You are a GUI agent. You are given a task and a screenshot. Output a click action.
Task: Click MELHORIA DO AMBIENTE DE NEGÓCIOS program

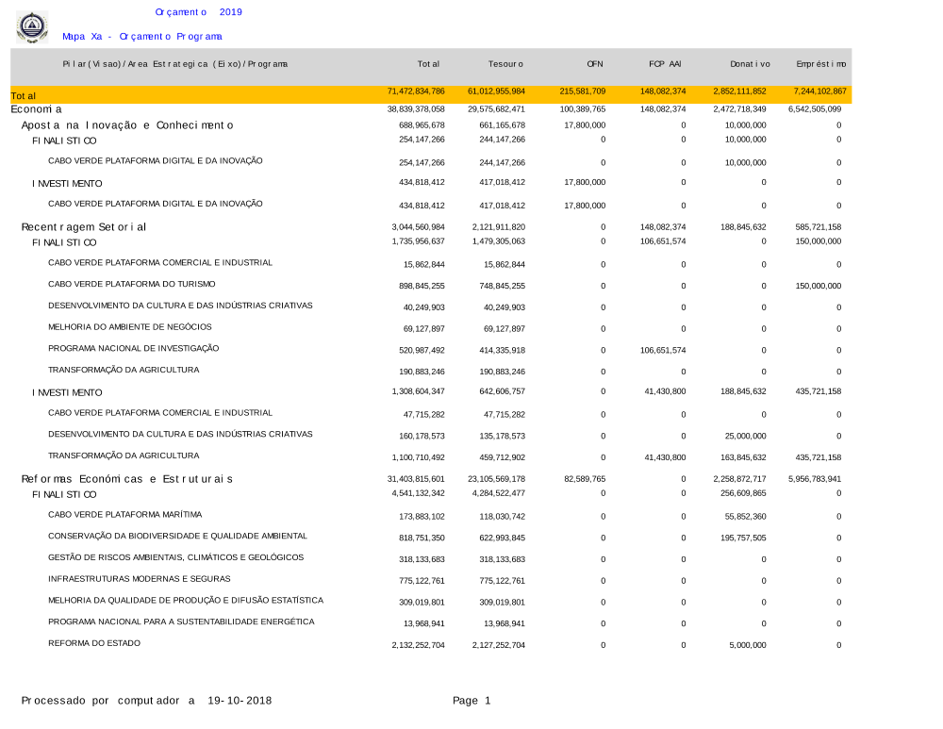130,327
